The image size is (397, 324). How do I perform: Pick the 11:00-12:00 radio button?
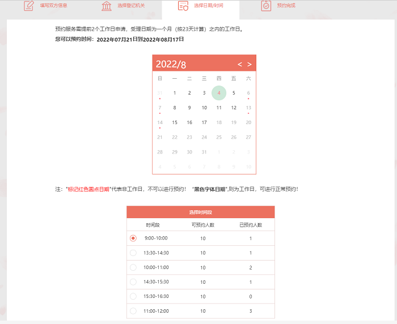click(x=133, y=311)
